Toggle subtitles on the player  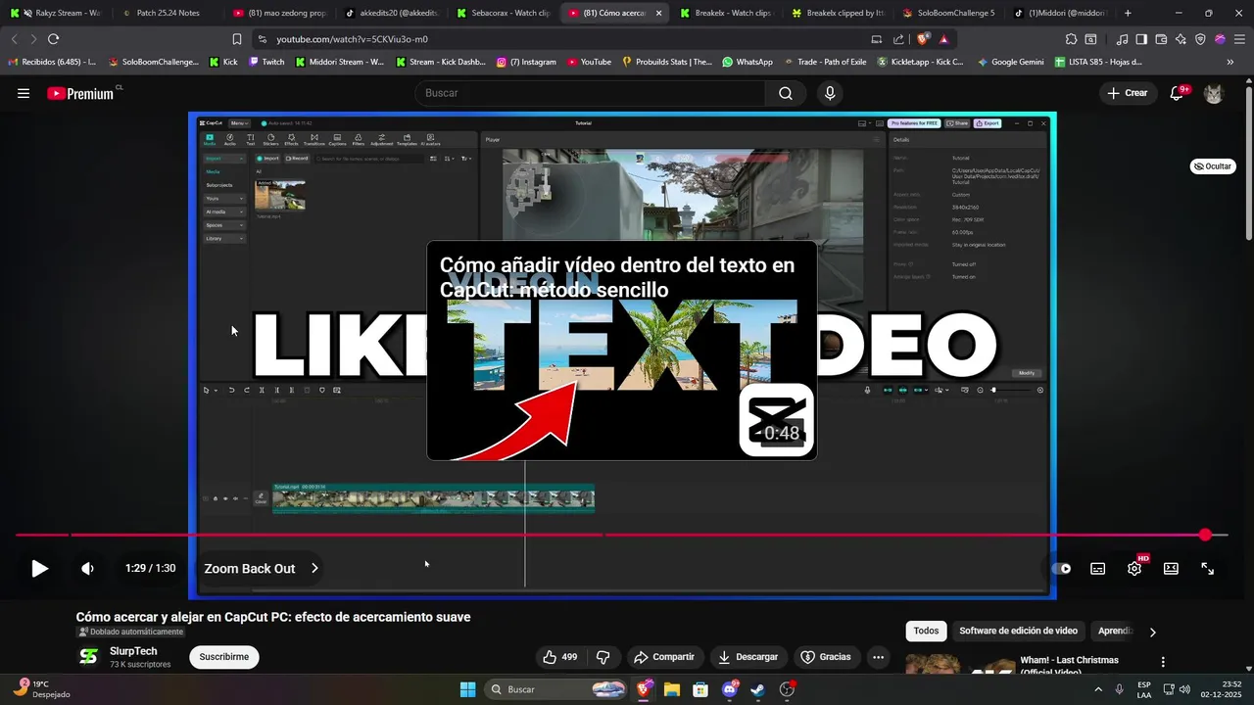(x=1098, y=568)
